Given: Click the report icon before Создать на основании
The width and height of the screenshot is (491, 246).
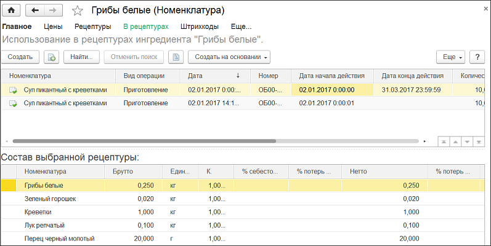Looking at the screenshot, I should [176, 57].
